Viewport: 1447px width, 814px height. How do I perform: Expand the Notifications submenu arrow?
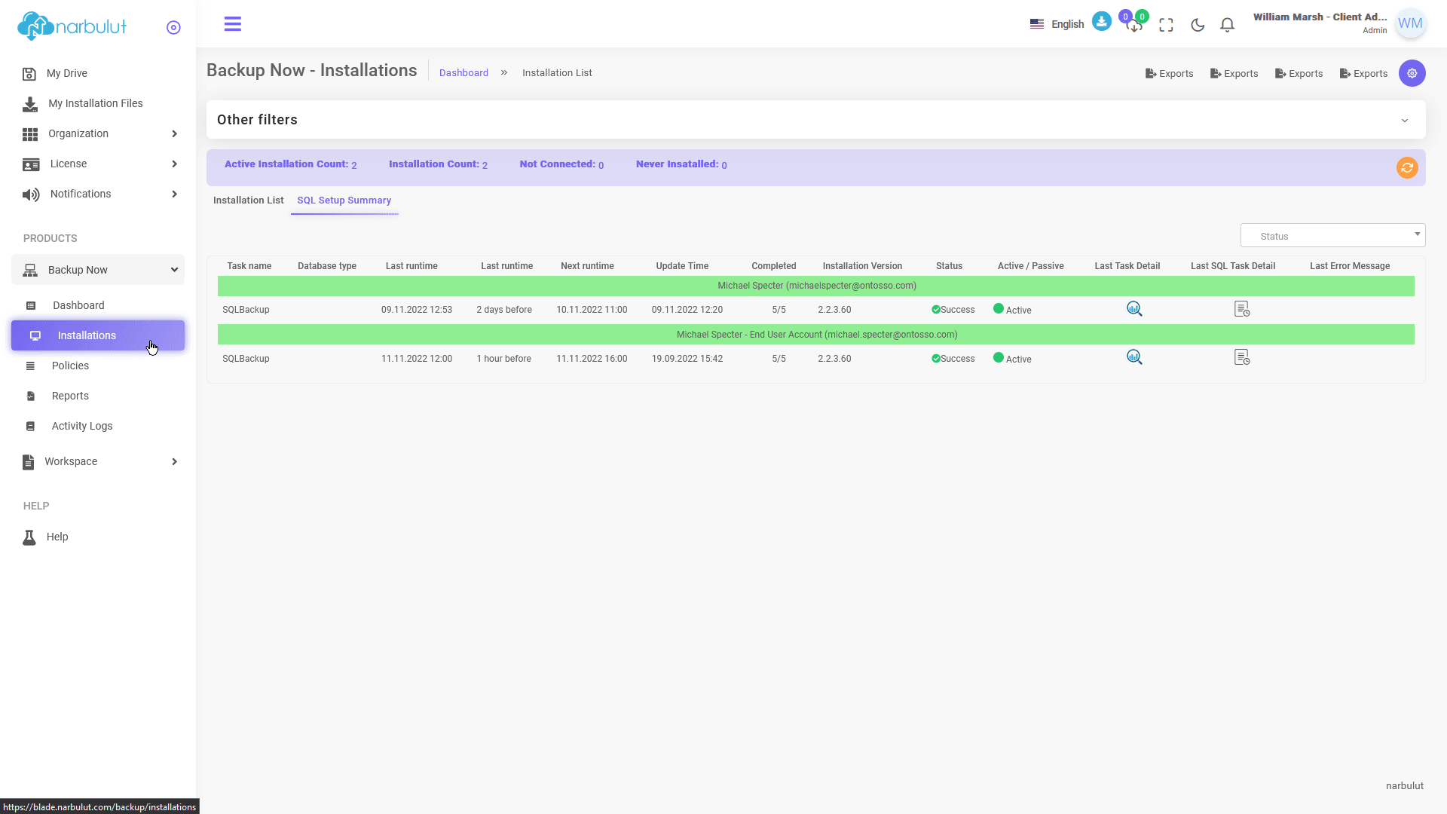[174, 194]
